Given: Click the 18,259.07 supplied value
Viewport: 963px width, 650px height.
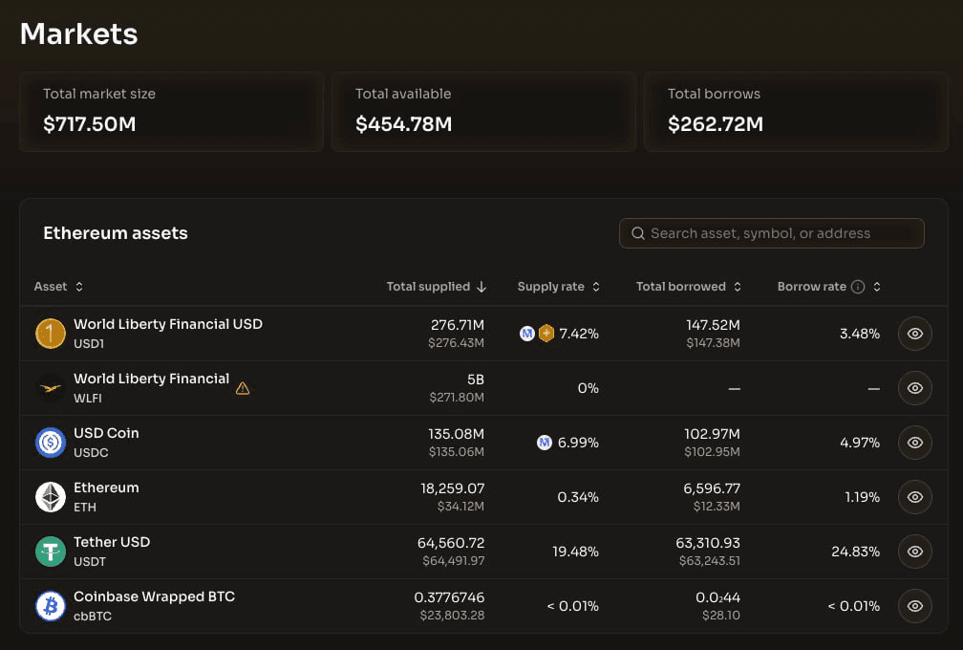Looking at the screenshot, I should tap(453, 488).
